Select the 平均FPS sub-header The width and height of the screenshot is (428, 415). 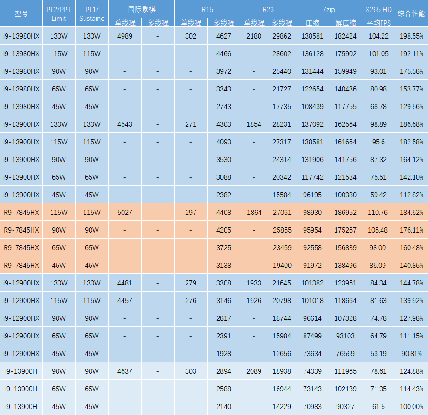(x=378, y=23)
